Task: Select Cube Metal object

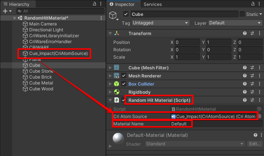Action: click(x=41, y=83)
